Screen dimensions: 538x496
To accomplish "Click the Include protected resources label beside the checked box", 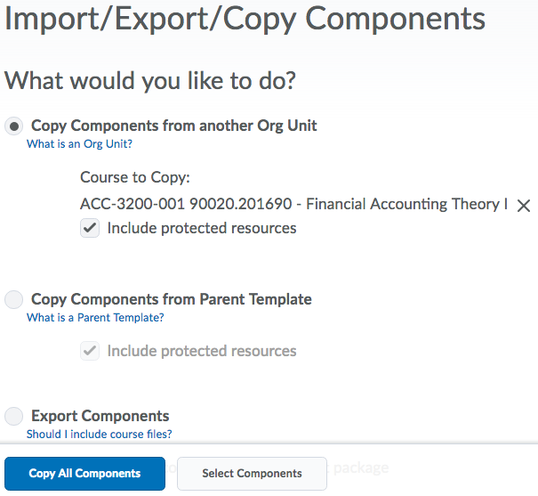I will (202, 228).
